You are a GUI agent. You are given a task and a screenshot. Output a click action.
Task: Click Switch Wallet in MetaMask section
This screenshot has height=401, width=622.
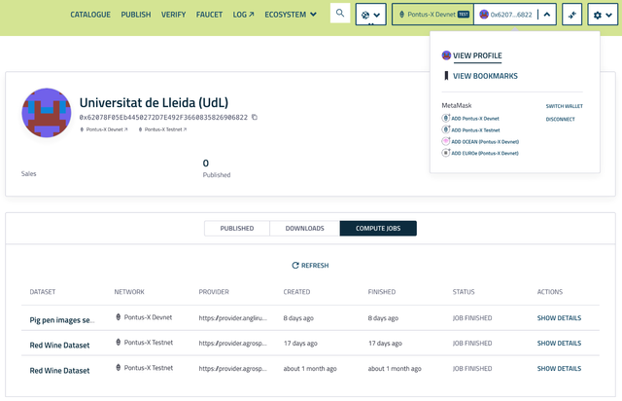click(x=564, y=106)
